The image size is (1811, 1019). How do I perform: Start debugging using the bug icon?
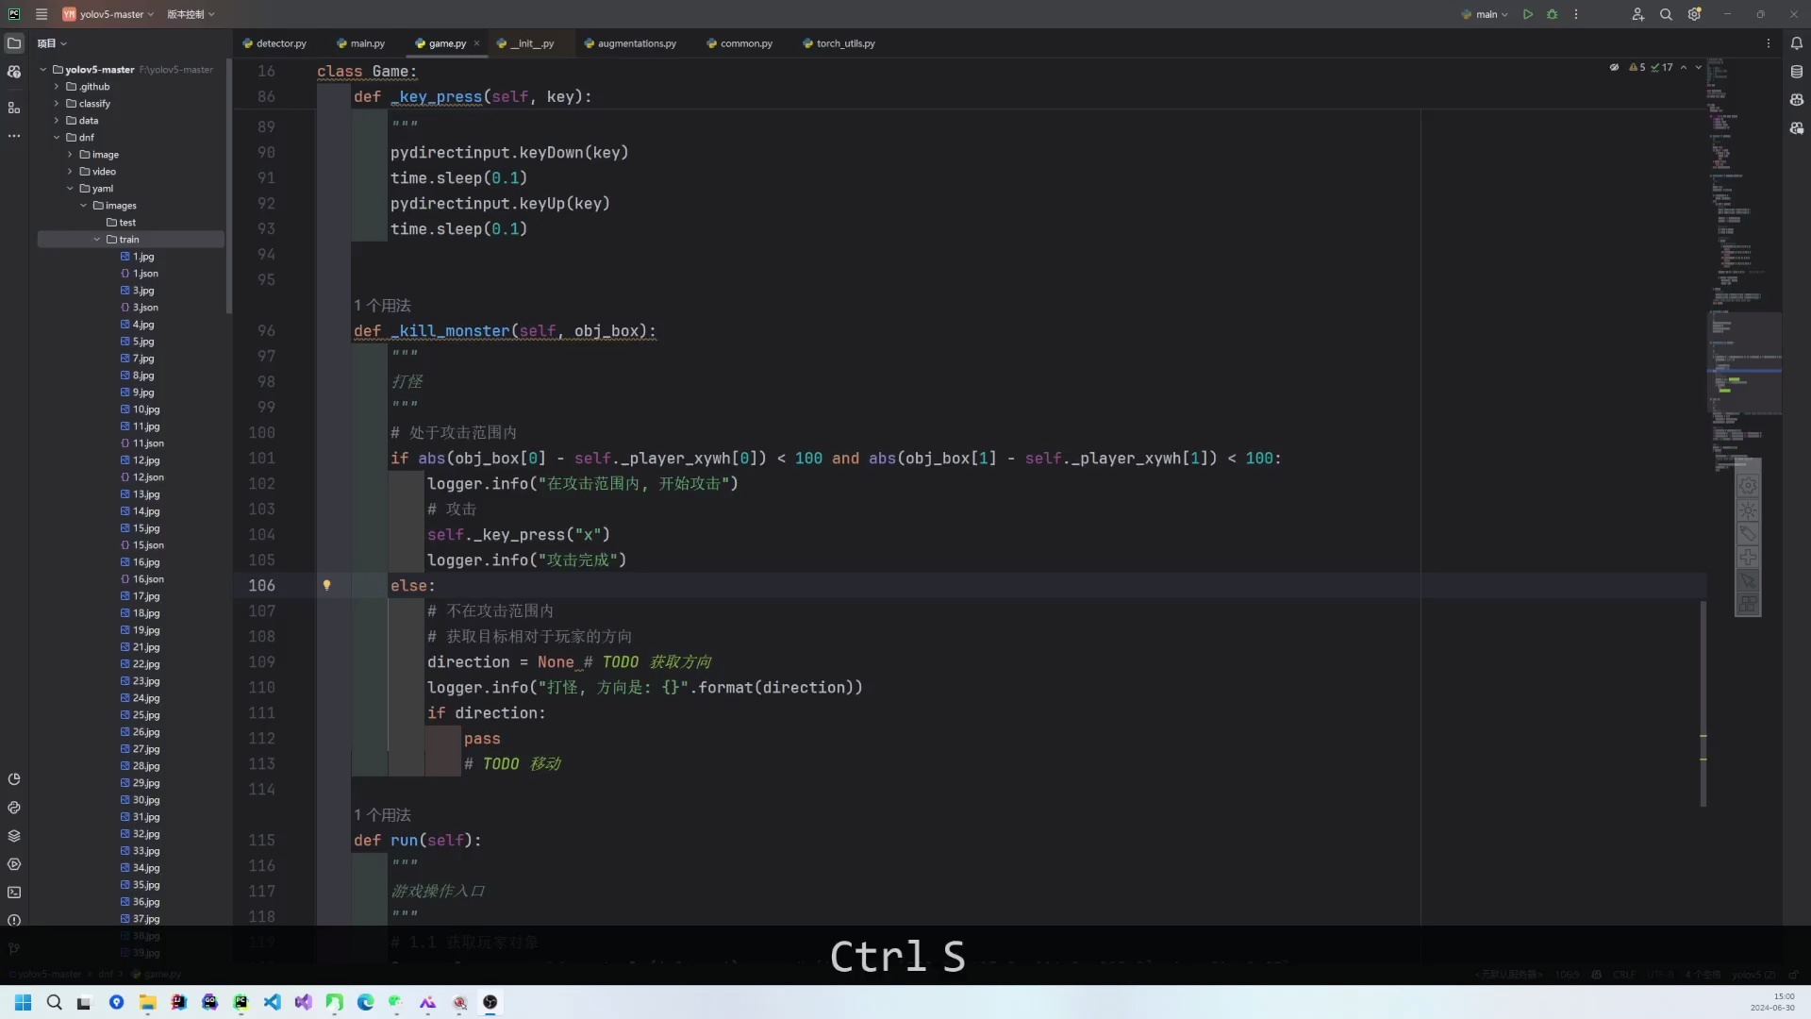tap(1553, 14)
